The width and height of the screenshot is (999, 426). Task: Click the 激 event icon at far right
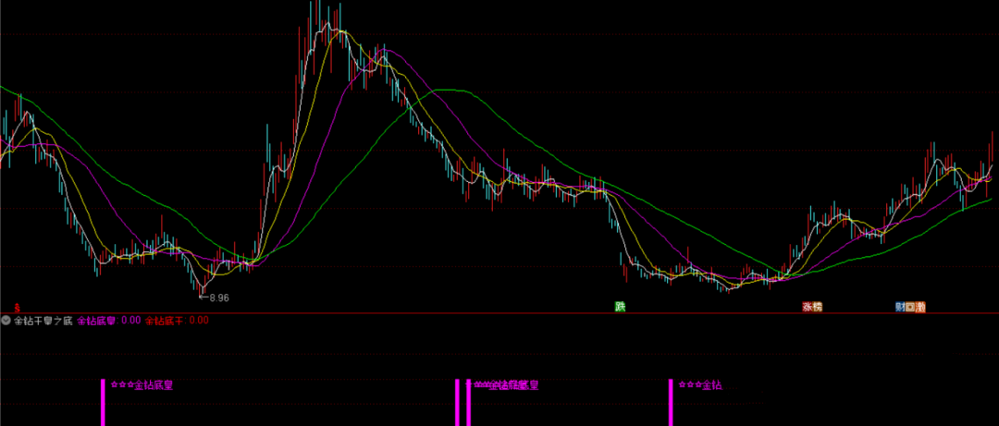[920, 306]
